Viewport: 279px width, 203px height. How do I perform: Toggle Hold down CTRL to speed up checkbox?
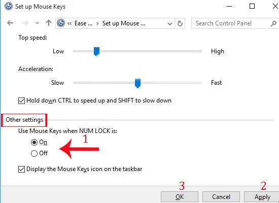pos(21,100)
